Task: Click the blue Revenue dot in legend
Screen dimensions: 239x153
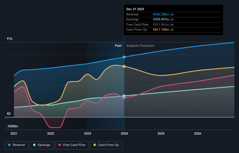Action: (x=9, y=145)
